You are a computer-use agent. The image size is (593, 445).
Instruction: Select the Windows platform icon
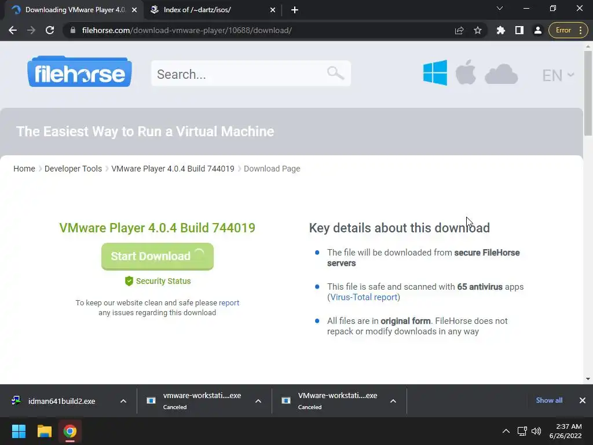click(435, 72)
